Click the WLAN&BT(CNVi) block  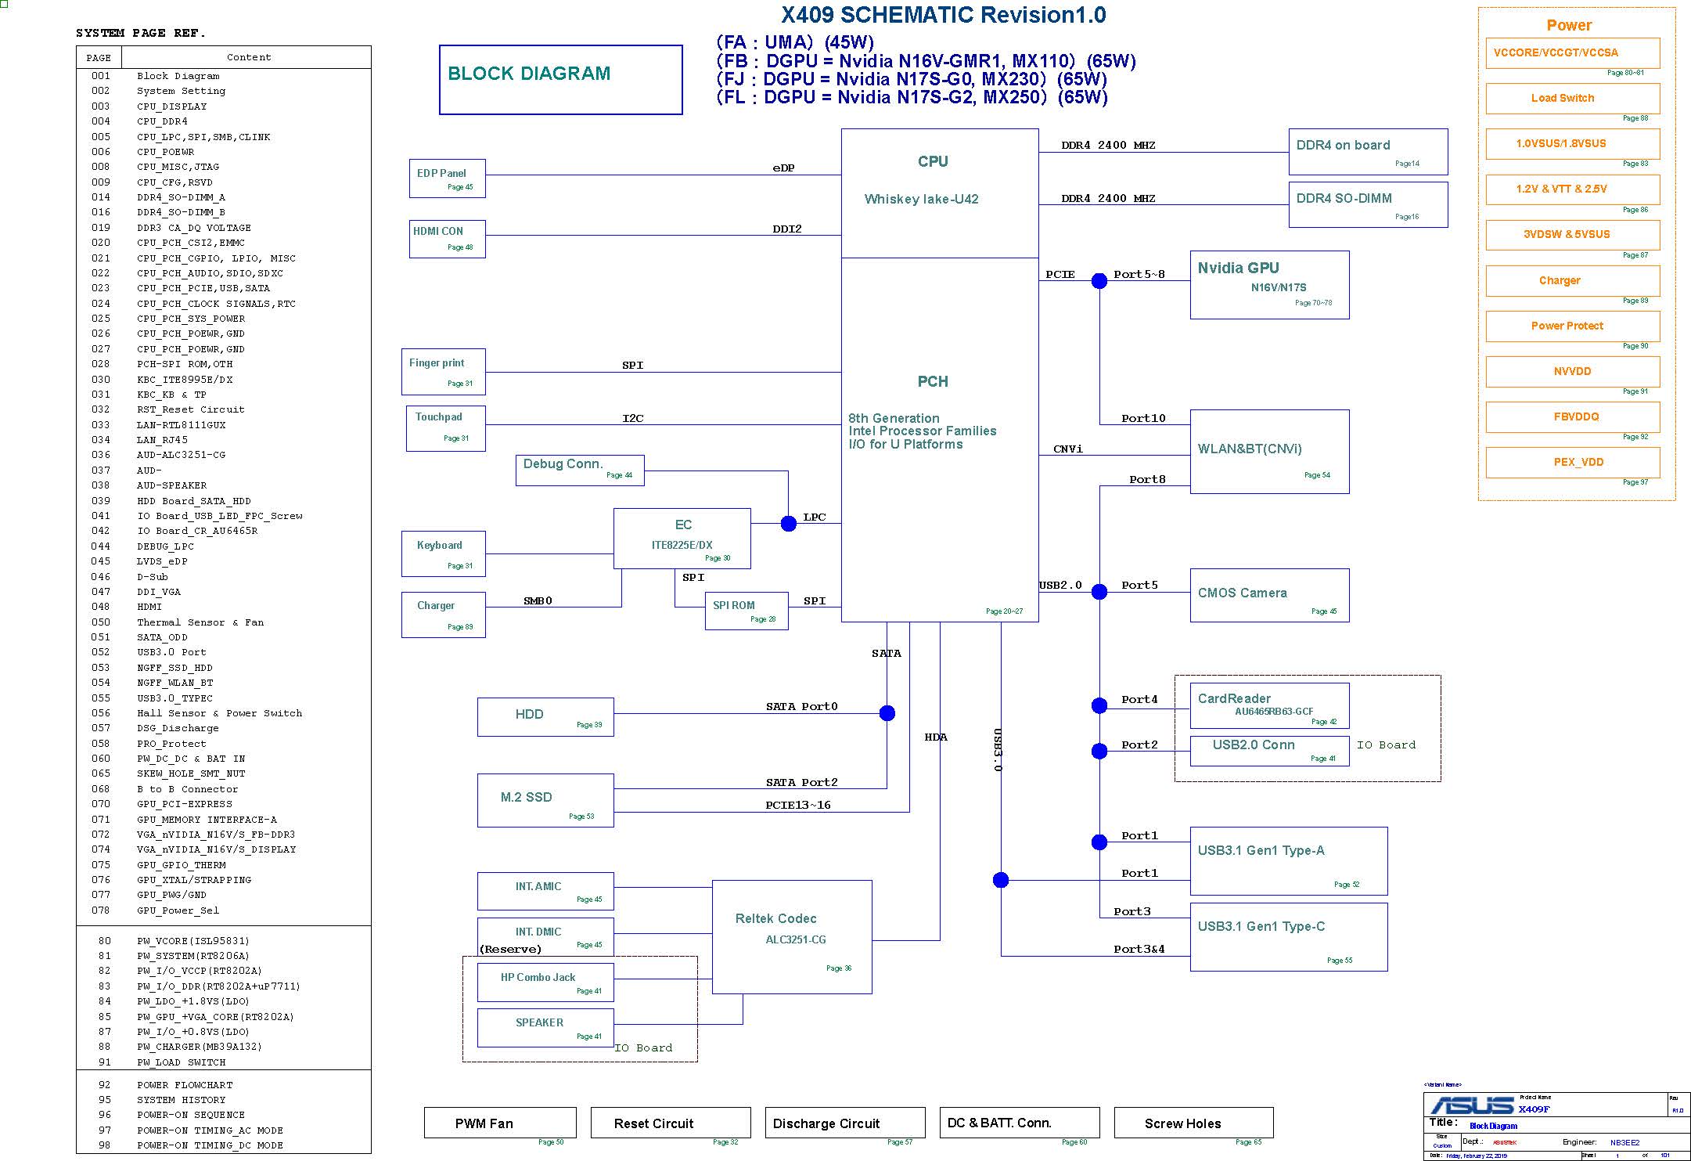pos(1269,451)
